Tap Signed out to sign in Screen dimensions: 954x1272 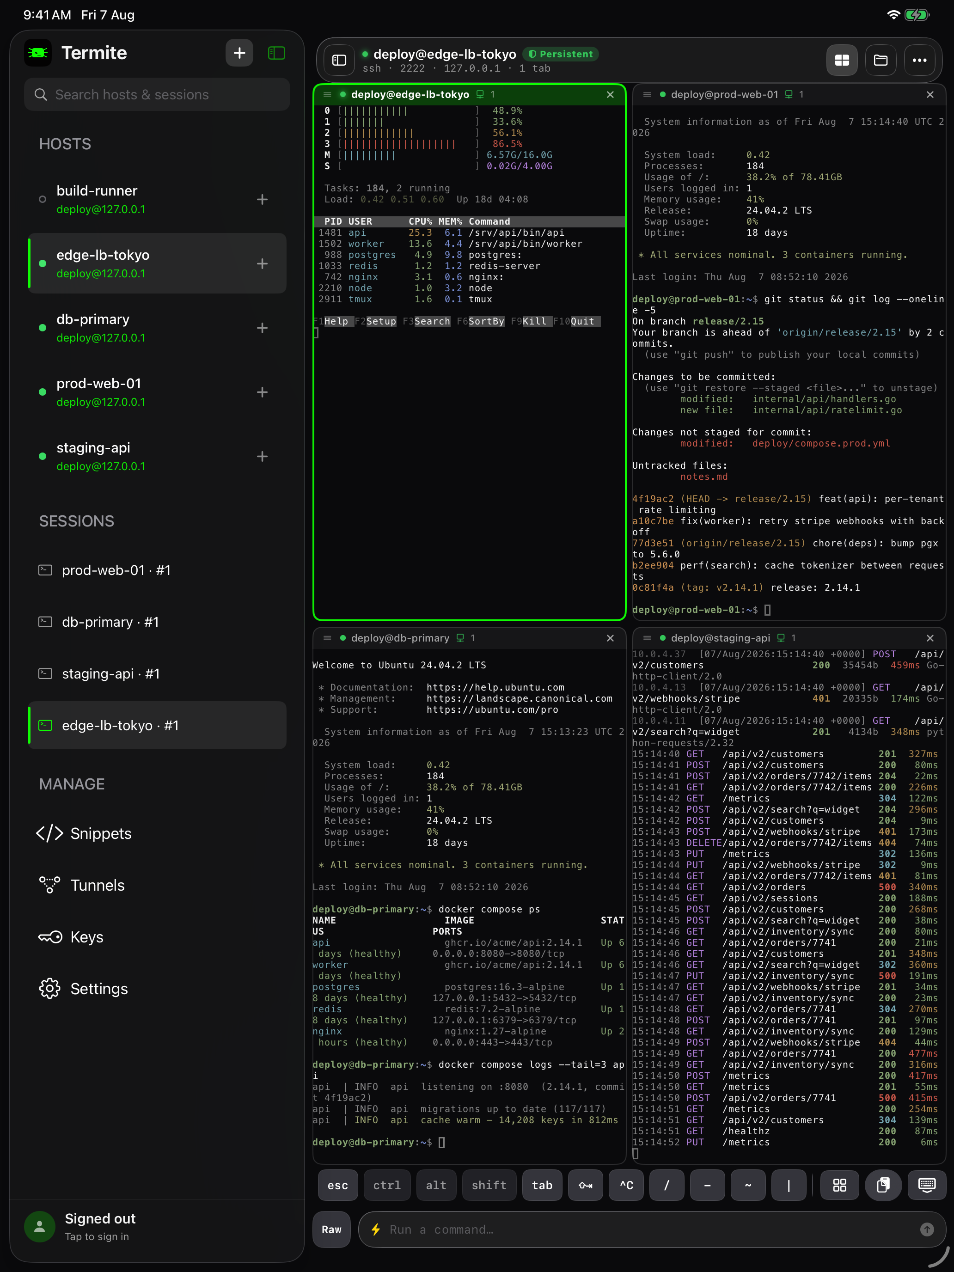[157, 1227]
